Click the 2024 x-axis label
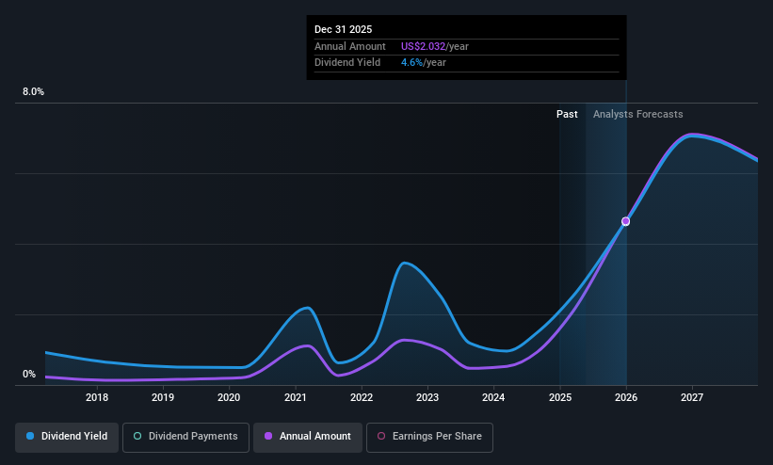773x465 pixels. [x=493, y=397]
